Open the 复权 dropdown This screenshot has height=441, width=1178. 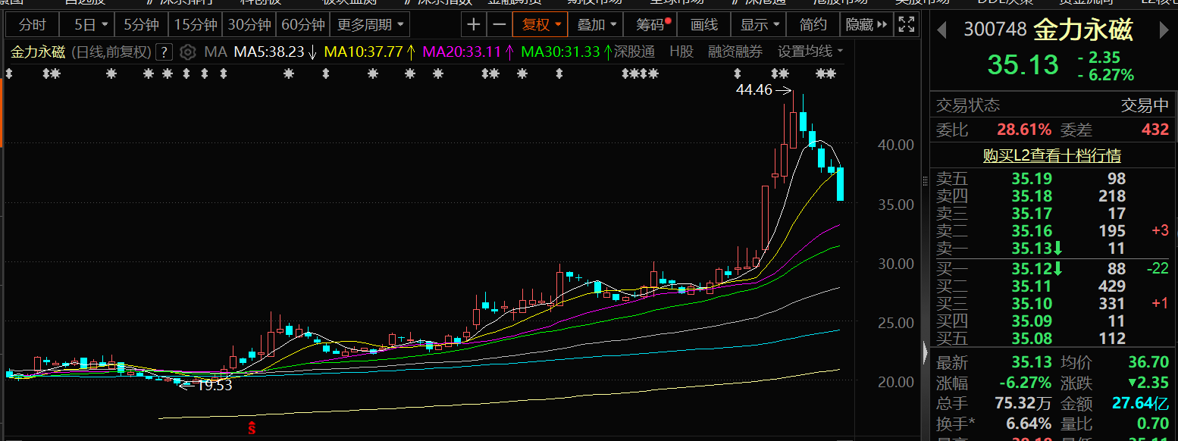[x=540, y=24]
